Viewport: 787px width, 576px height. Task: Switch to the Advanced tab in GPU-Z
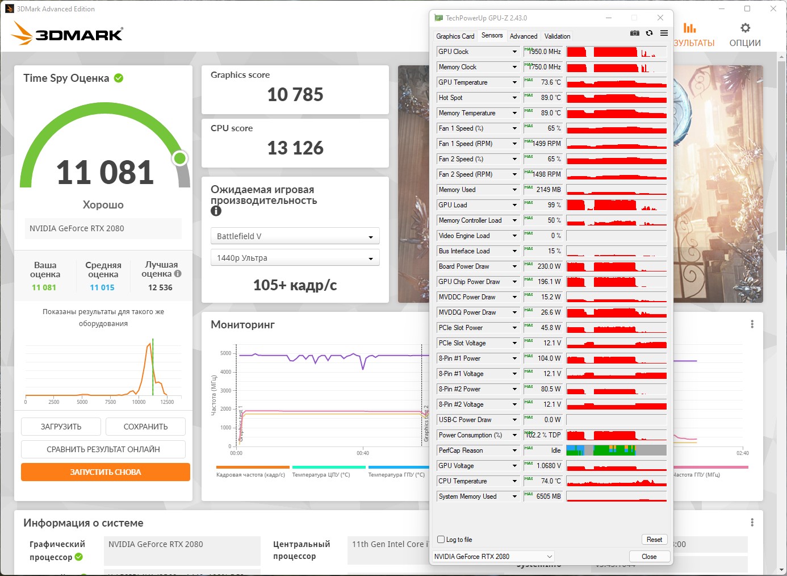pyautogui.click(x=524, y=36)
